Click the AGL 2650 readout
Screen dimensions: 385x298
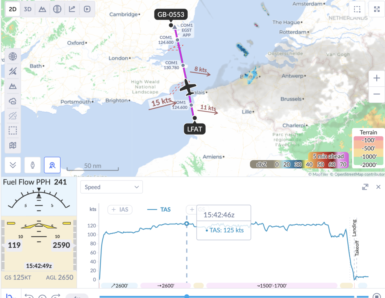(x=60, y=277)
